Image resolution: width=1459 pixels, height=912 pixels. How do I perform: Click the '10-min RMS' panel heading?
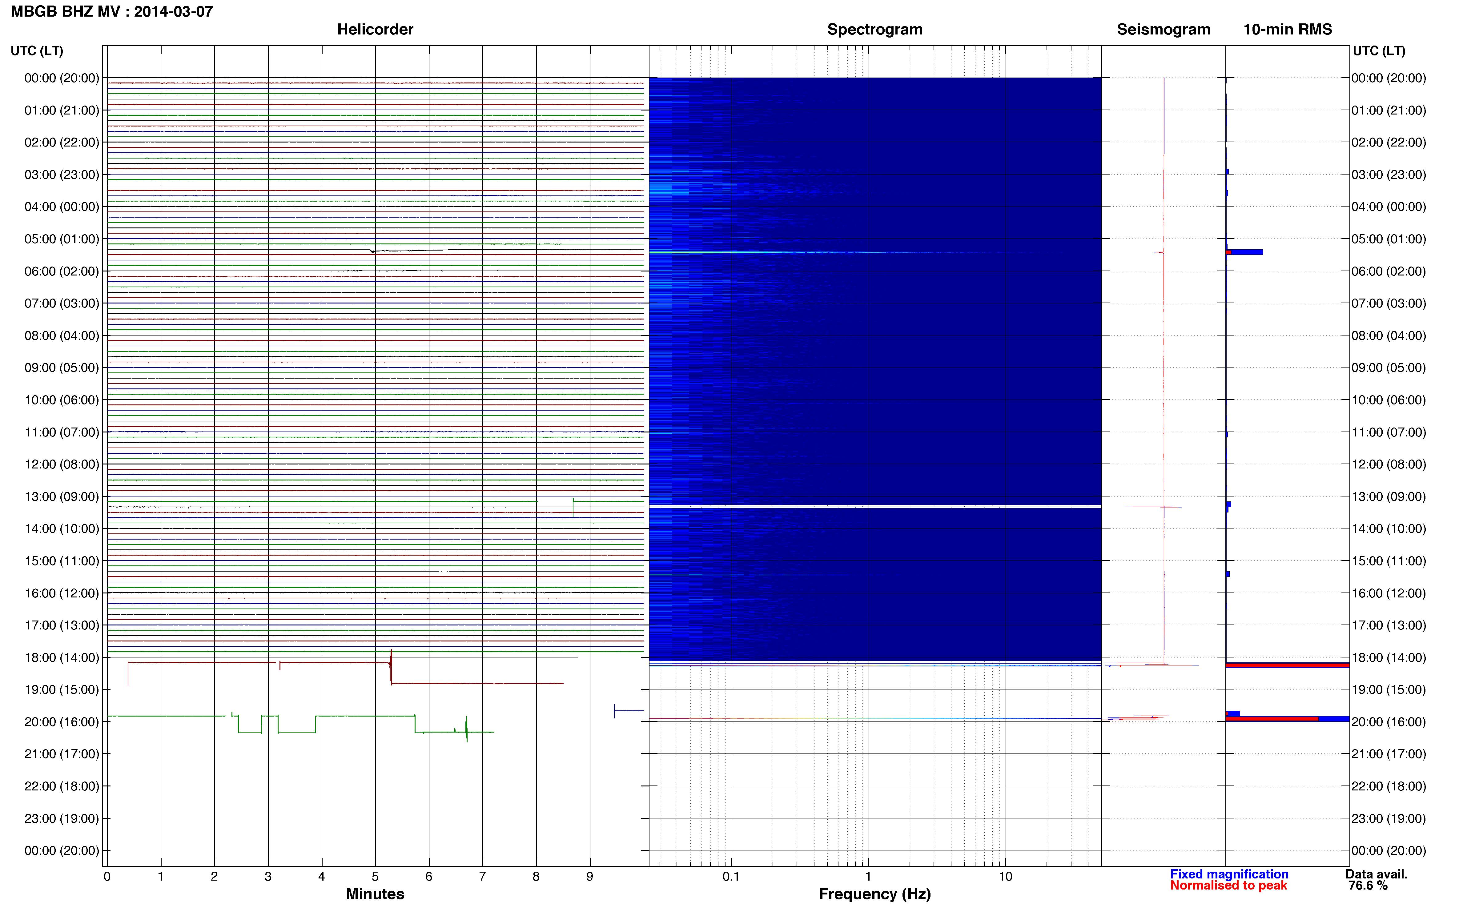click(x=1288, y=29)
